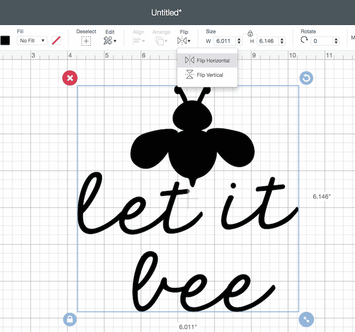The height and width of the screenshot is (332, 355).
Task: Click the black fill color swatch
Action: click(5, 40)
